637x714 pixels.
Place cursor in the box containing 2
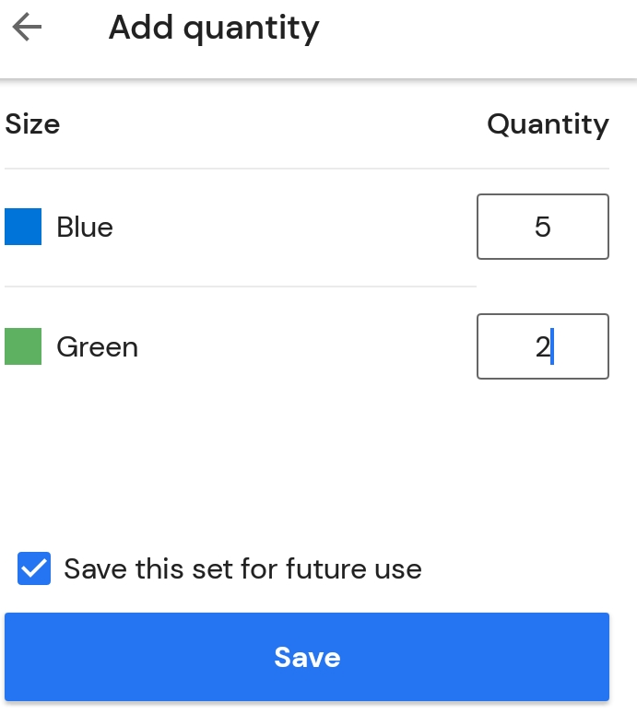tap(542, 346)
